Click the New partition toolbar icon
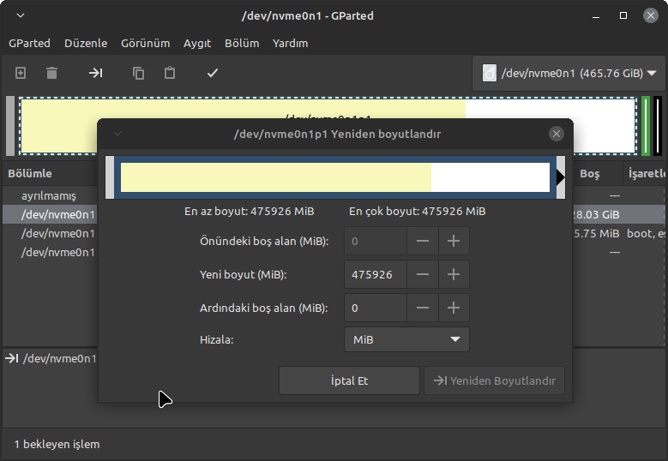668x461 pixels. (x=21, y=73)
